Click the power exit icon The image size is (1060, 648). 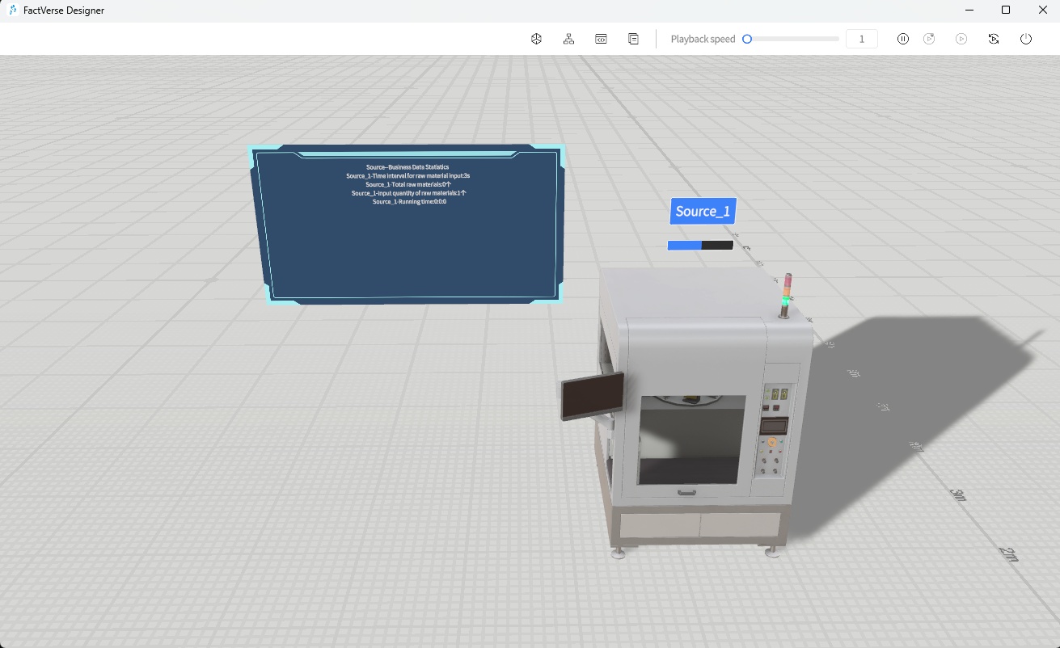(x=1026, y=39)
